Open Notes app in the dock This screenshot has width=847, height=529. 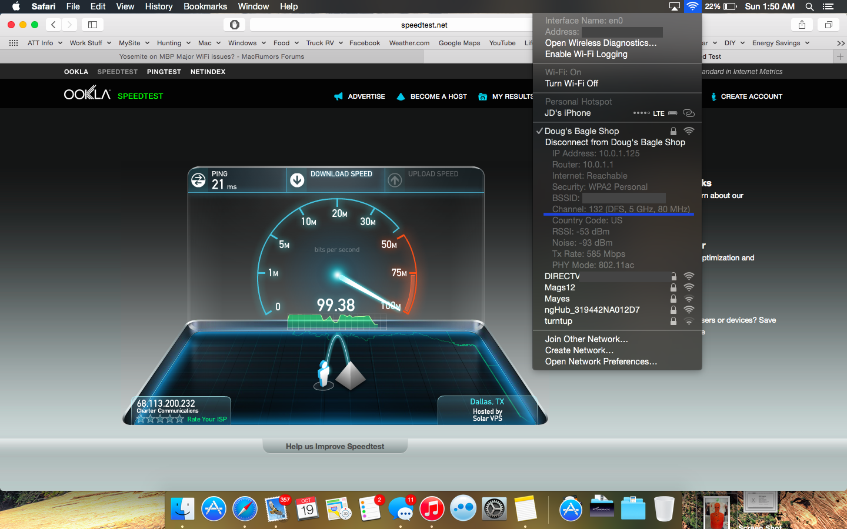pyautogui.click(x=525, y=508)
